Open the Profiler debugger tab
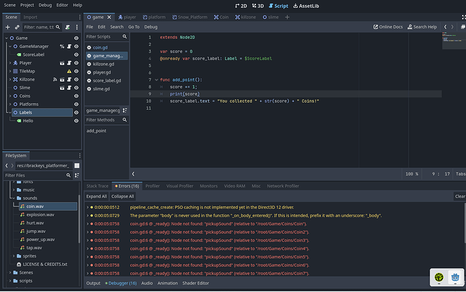466x292 pixels. pyautogui.click(x=153, y=186)
